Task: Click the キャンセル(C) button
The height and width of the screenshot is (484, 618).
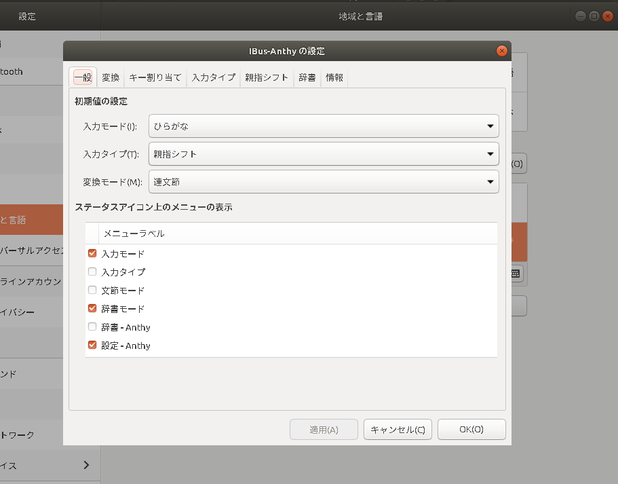Action: (x=398, y=430)
